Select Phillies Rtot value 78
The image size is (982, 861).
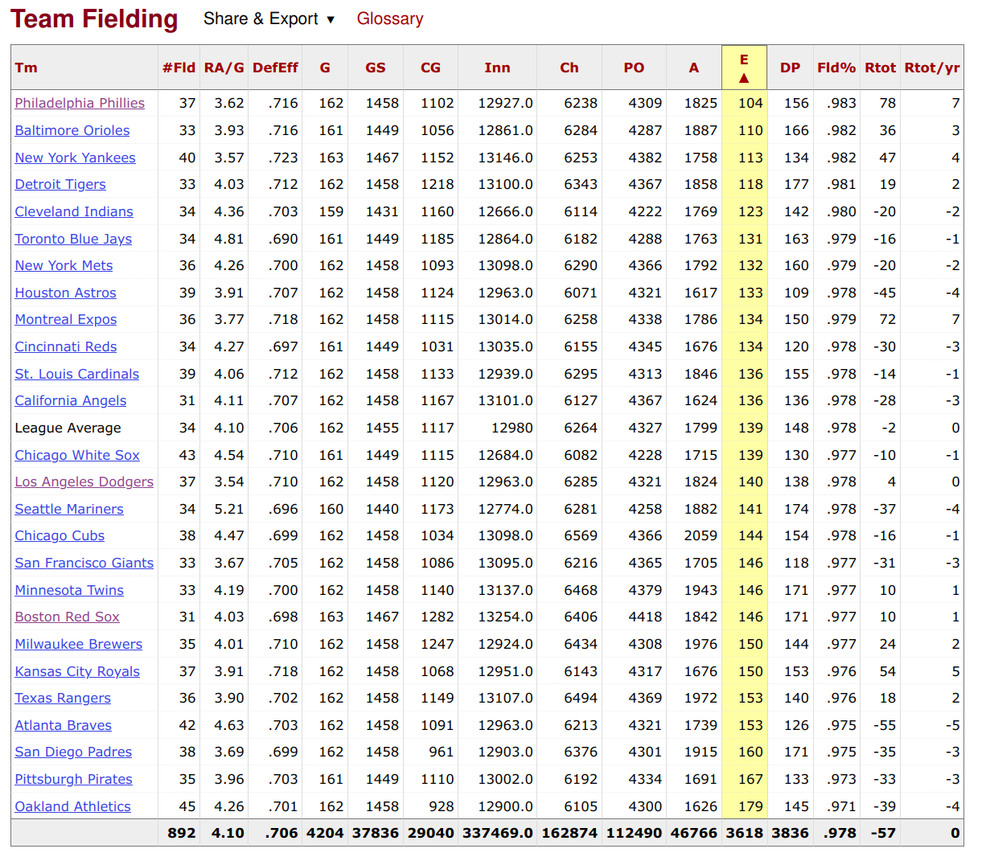coord(888,103)
